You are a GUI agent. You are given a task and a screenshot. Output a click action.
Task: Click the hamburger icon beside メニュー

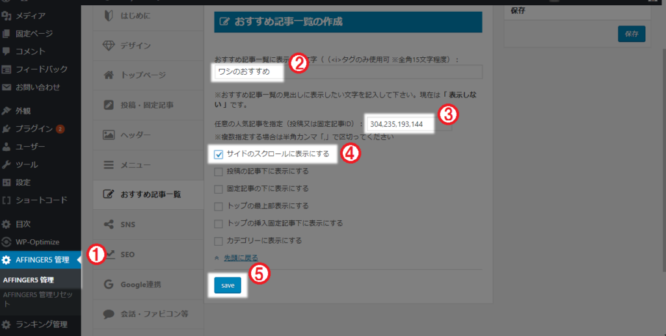[x=109, y=165]
